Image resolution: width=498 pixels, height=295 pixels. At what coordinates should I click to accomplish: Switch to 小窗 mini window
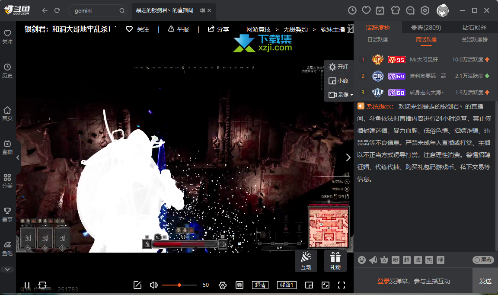click(338, 81)
